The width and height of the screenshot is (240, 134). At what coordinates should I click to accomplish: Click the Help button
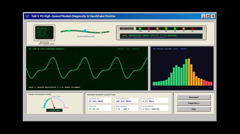(x=194, y=109)
